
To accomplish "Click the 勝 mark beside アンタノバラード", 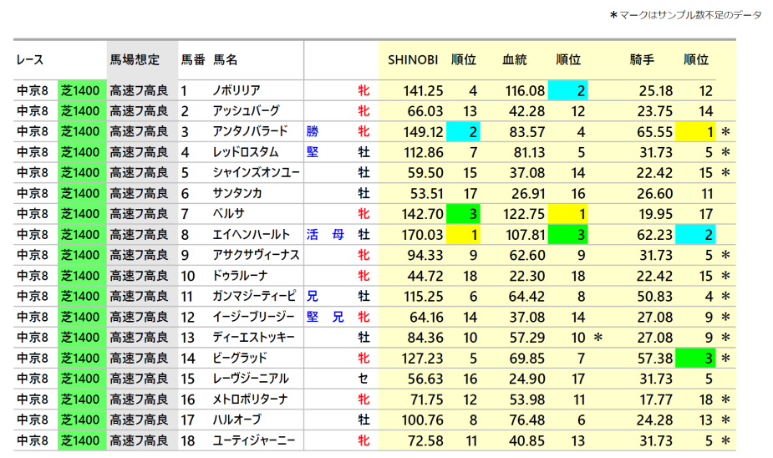I will pos(313,131).
